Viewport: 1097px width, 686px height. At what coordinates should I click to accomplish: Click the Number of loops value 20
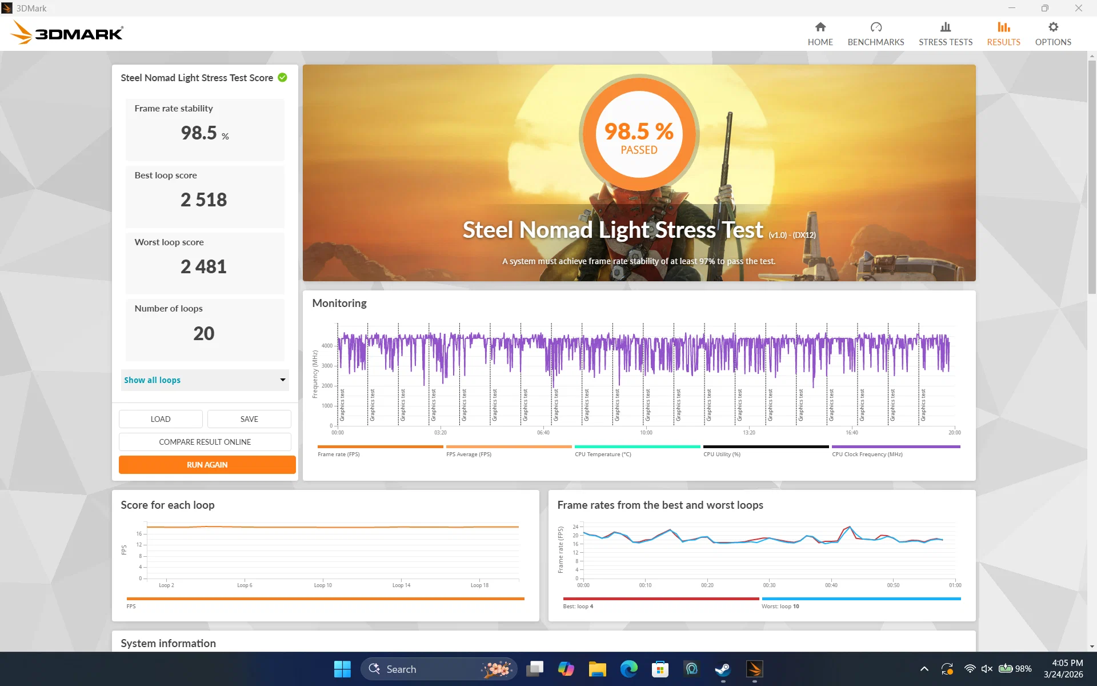pos(203,333)
